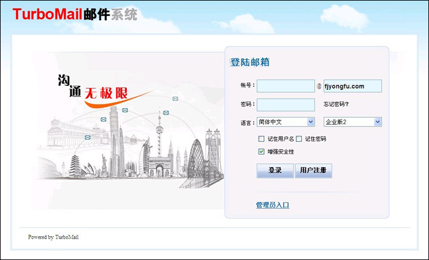Open the 管理员入口 admin entrance link
This screenshot has width=429, height=260.
272,205
